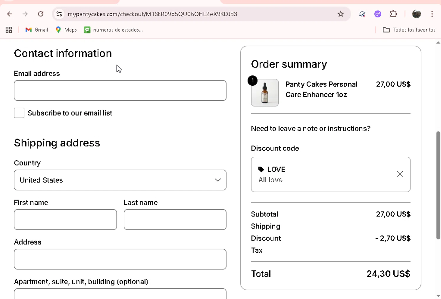Open site information icon in address bar
The width and height of the screenshot is (441, 299).
tap(59, 14)
